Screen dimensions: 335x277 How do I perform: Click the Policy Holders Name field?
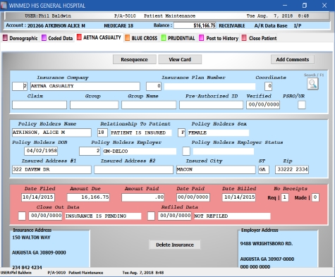(x=51, y=133)
